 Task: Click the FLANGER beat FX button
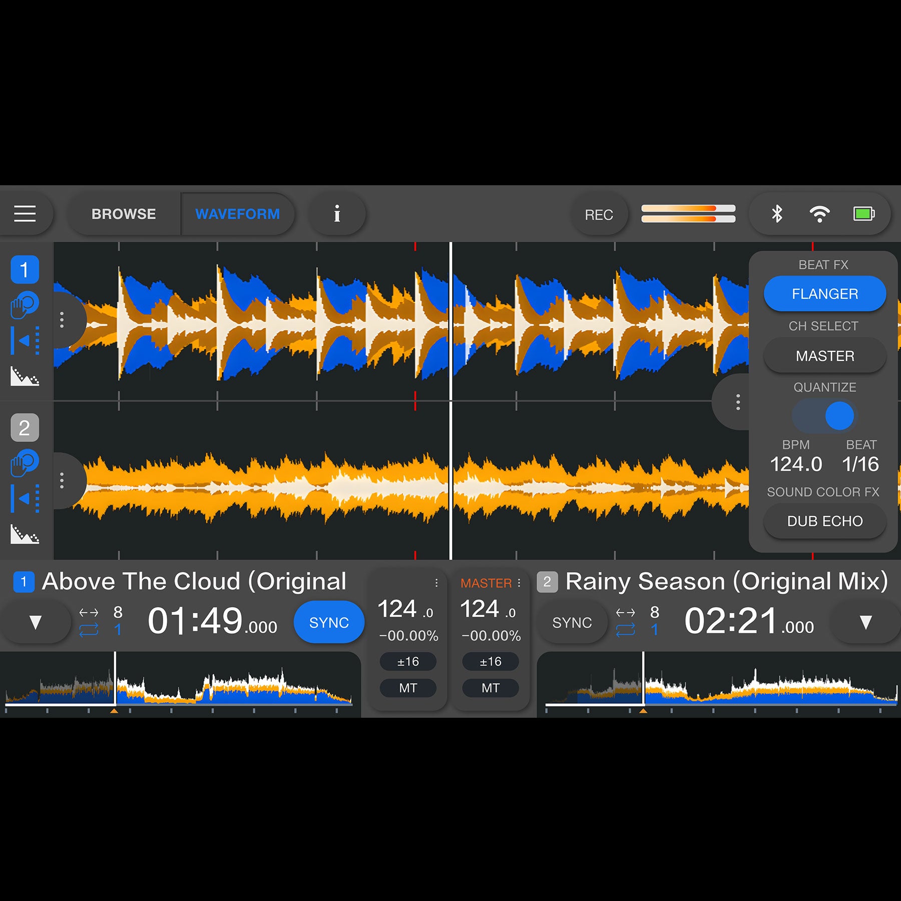[824, 294]
